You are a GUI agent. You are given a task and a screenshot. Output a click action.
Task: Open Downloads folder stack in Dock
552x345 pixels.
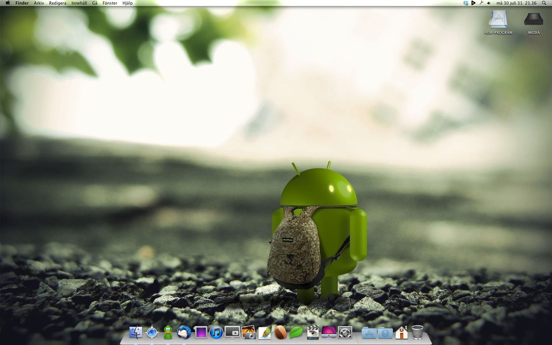[x=385, y=333]
